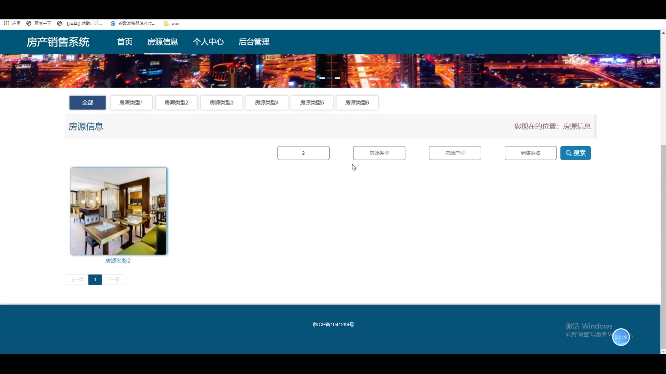Image resolution: width=666 pixels, height=374 pixels.
Task: Click the 下一页 pagination button
Action: pyautogui.click(x=113, y=279)
